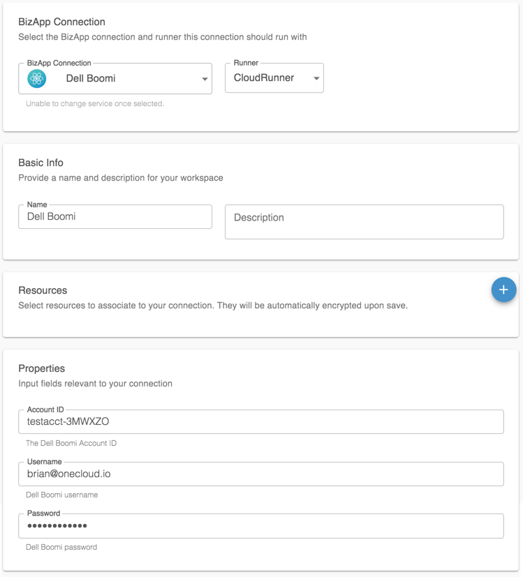Click the 'Dell Boomi username' helper text
Image resolution: width=523 pixels, height=577 pixels.
pyautogui.click(x=61, y=495)
